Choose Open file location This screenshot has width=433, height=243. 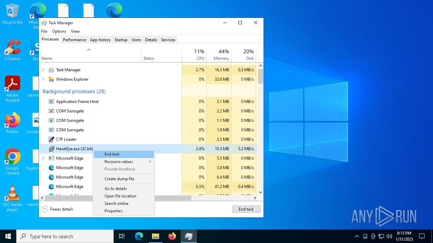124,196
